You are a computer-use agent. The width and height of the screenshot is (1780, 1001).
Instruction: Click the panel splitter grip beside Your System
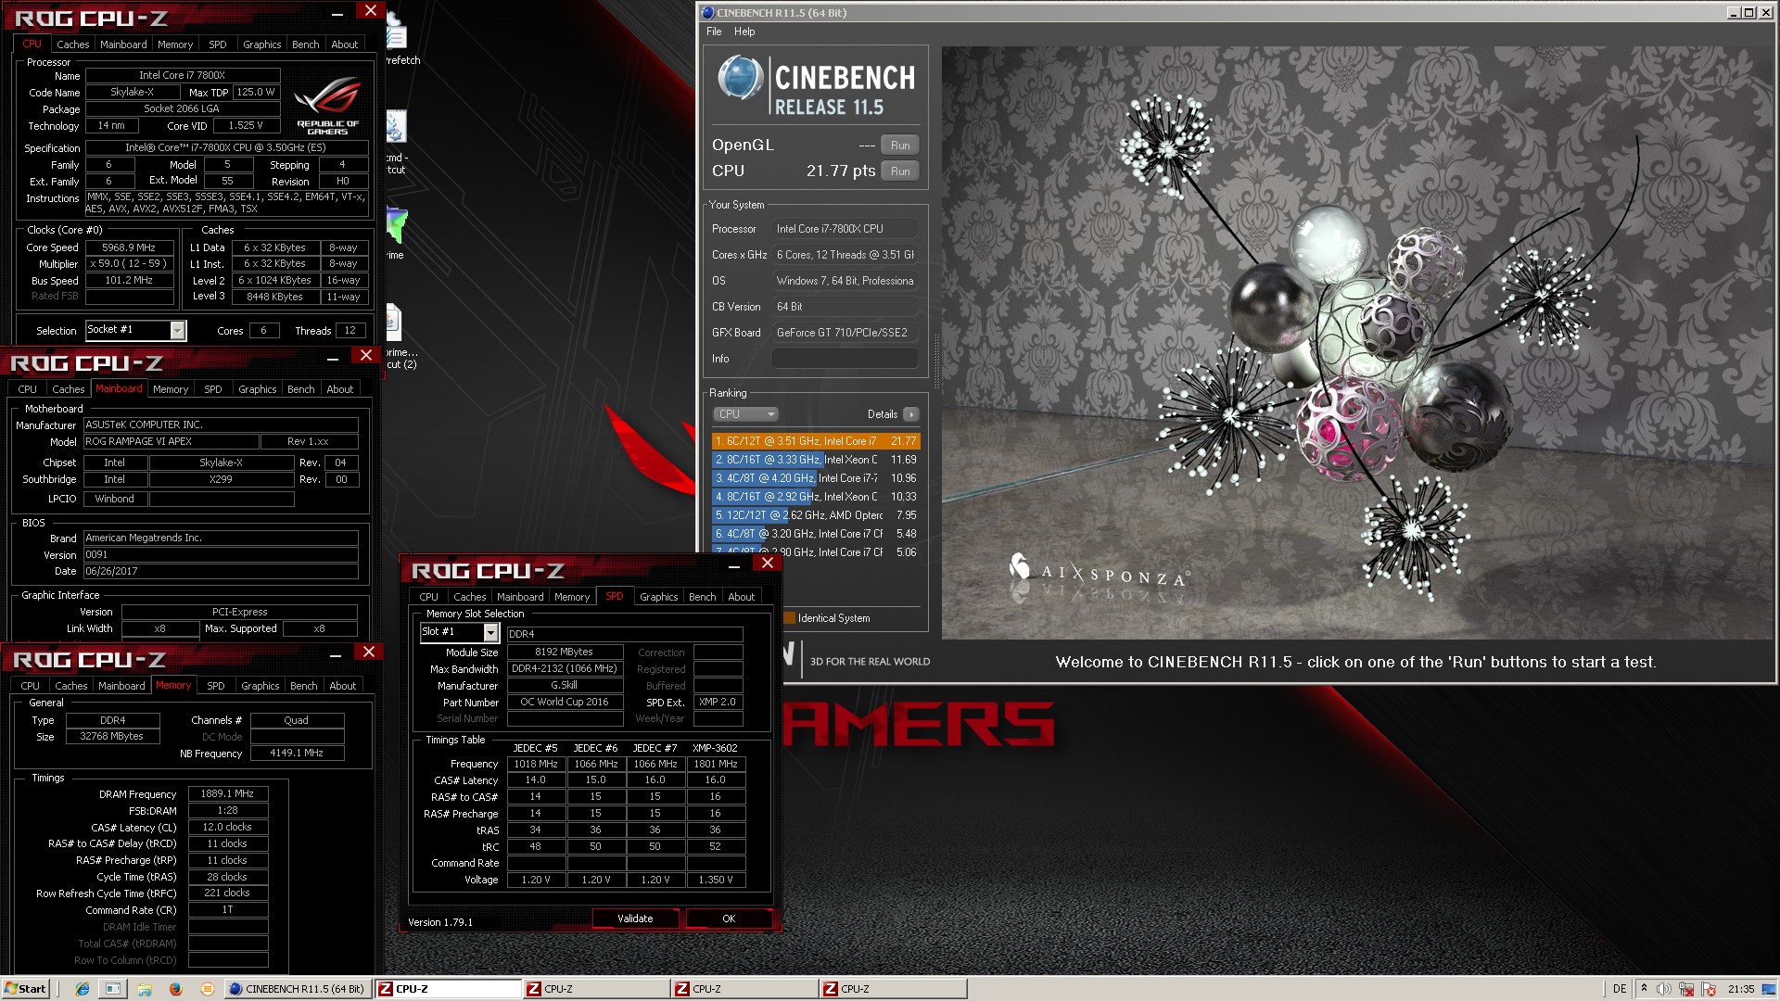point(935,361)
